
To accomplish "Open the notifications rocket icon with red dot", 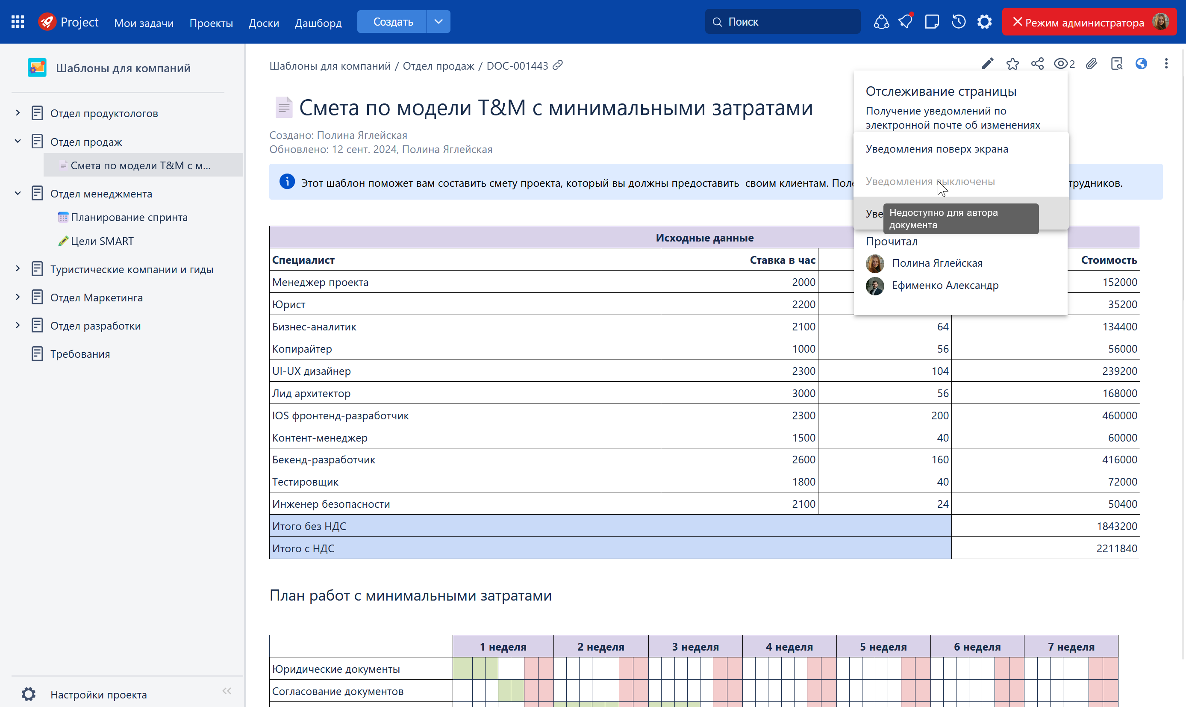I will (906, 21).
